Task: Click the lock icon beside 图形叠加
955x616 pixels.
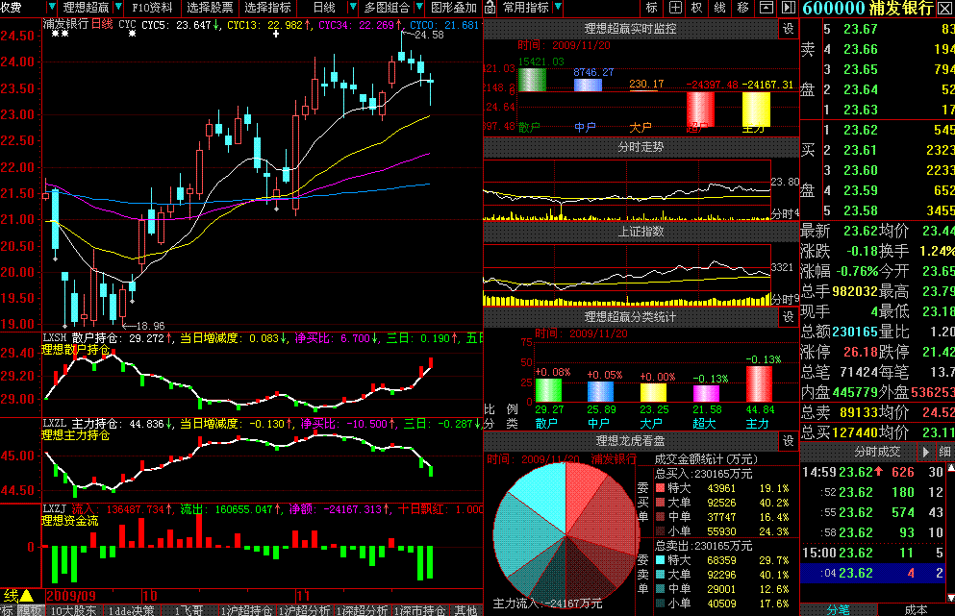Action: coord(490,8)
